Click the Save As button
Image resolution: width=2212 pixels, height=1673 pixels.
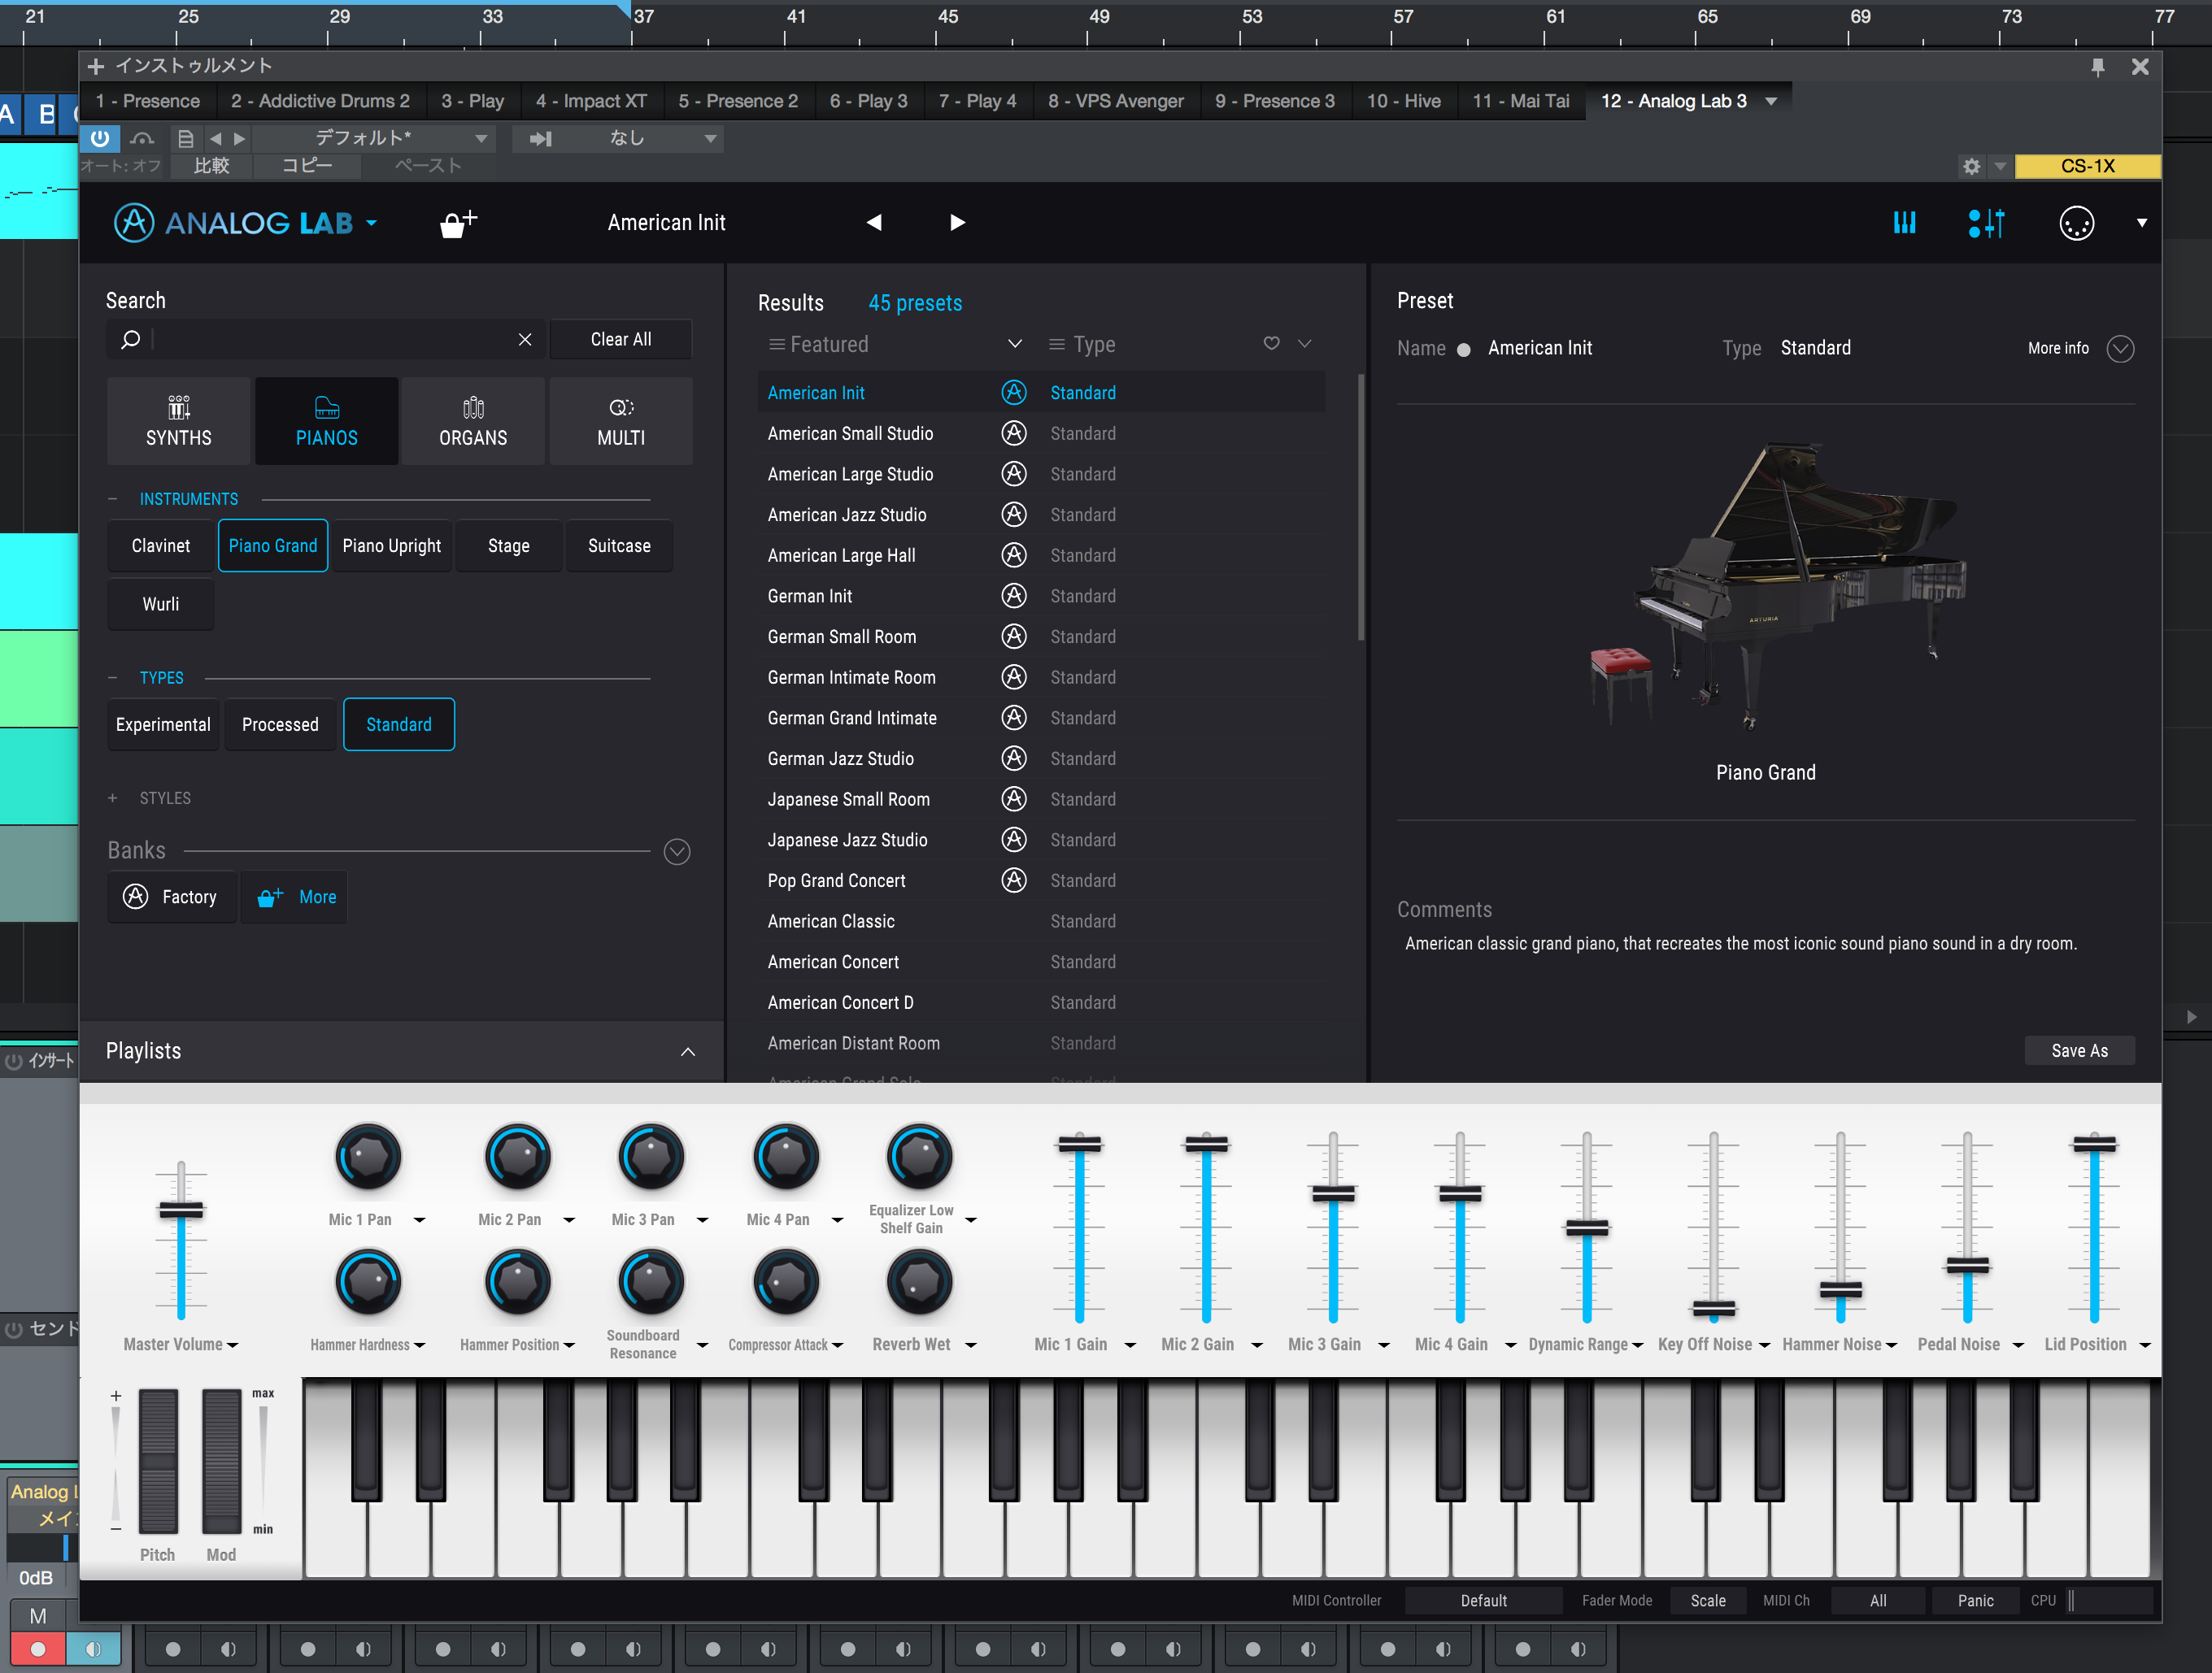click(2079, 1050)
